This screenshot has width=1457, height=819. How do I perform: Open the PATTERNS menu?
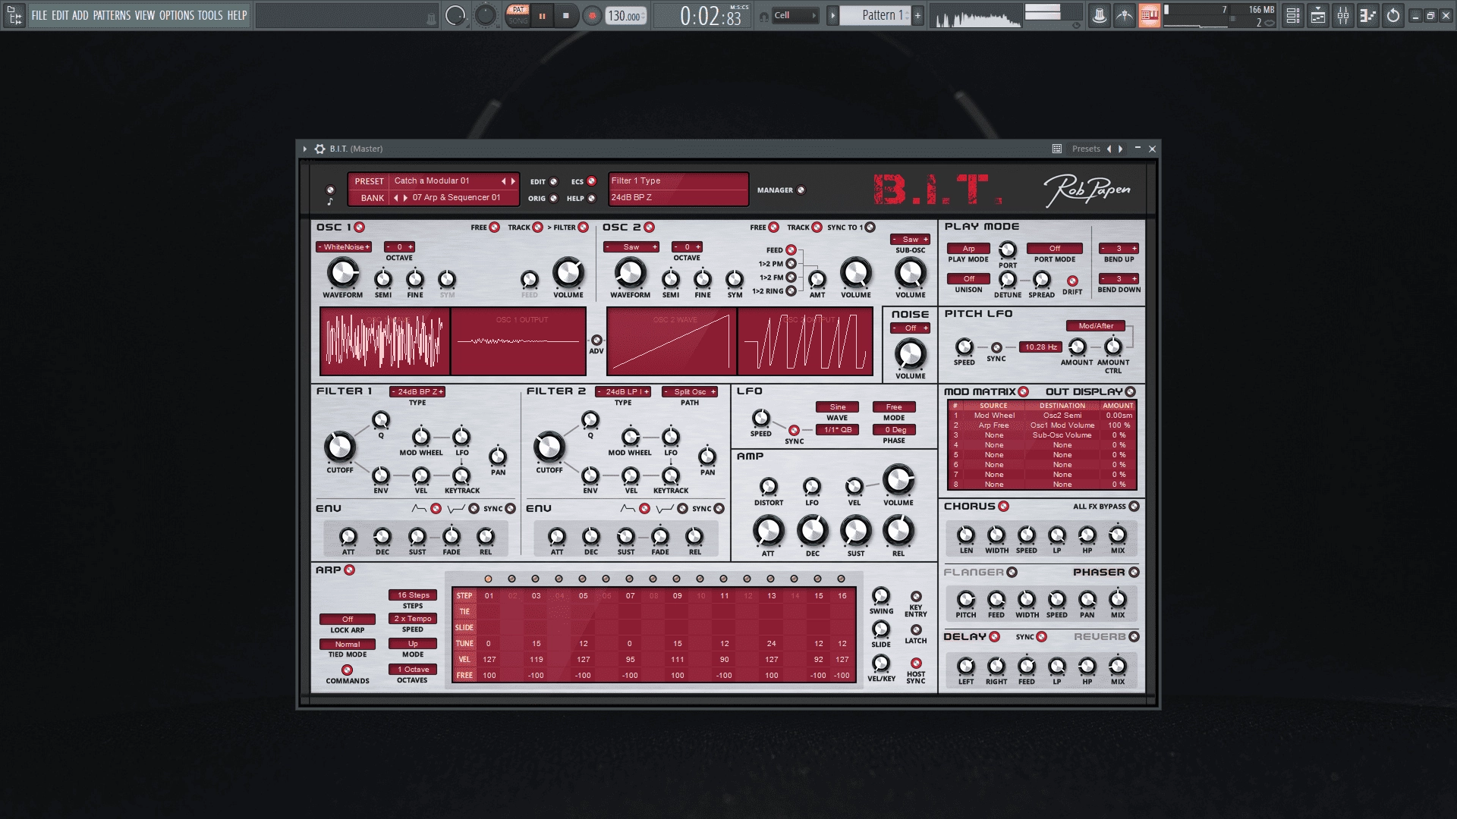112,15
